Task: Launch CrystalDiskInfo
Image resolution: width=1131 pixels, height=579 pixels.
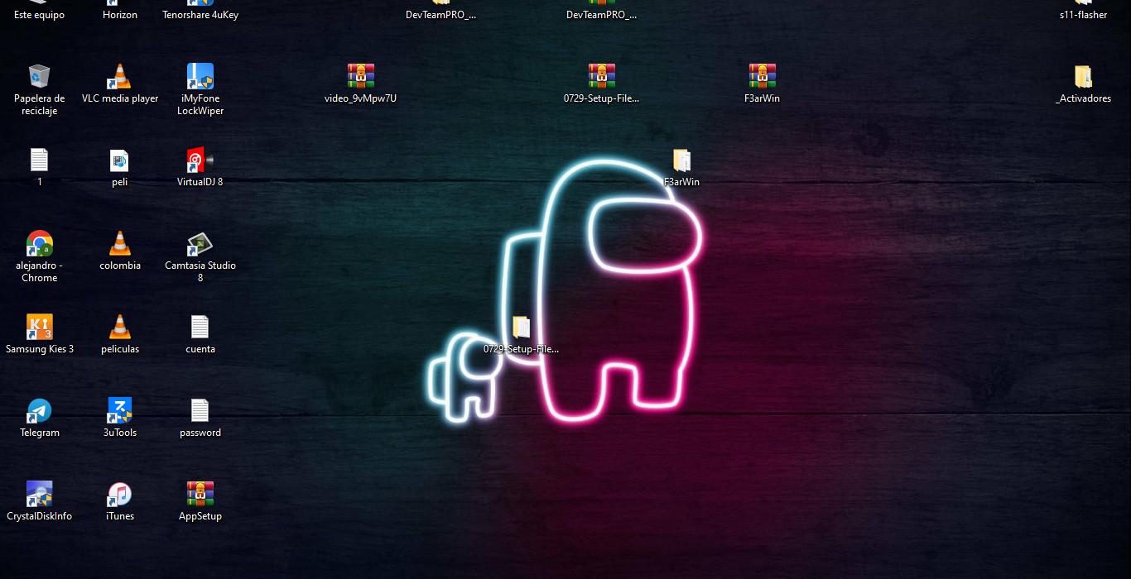Action: pos(39,495)
